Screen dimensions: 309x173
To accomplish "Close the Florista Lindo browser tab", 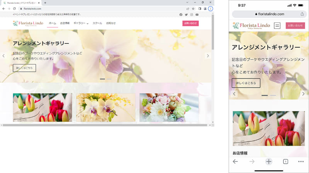I will click(39, 3).
